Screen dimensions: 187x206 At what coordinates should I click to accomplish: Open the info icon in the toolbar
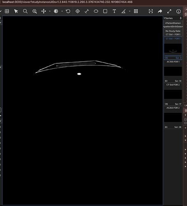click(x=178, y=11)
